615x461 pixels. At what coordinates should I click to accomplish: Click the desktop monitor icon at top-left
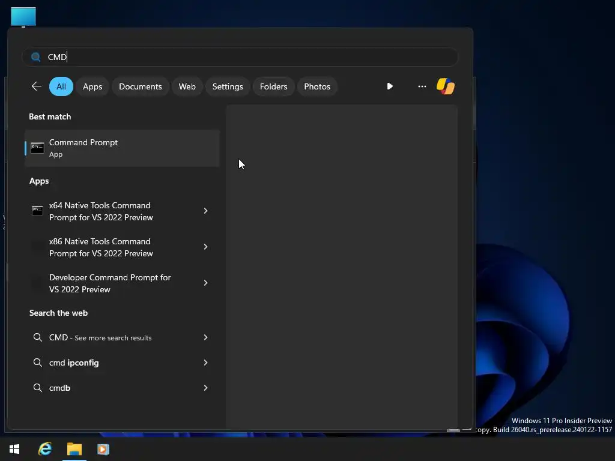click(23, 17)
